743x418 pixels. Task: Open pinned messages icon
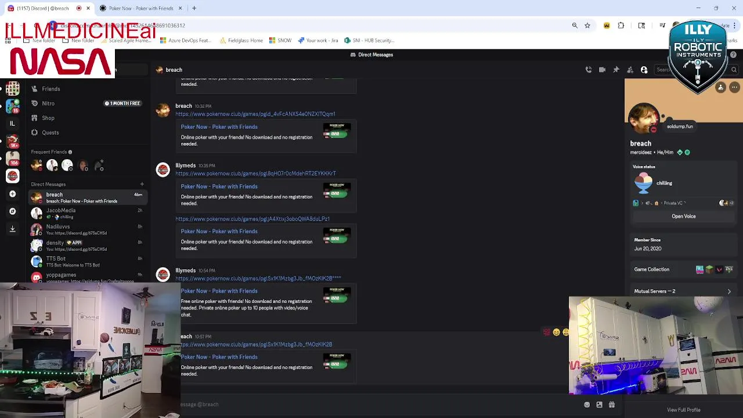click(616, 70)
